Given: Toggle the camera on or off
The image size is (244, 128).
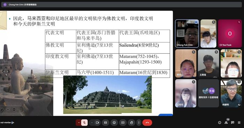Looking at the screenshot, I should [97, 122].
